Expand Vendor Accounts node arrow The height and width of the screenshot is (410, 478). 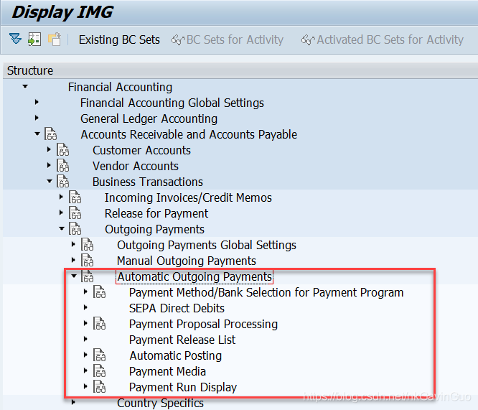point(49,165)
